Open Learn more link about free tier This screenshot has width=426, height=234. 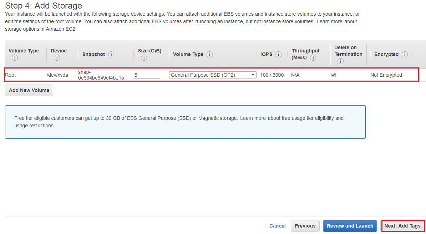[x=253, y=118]
